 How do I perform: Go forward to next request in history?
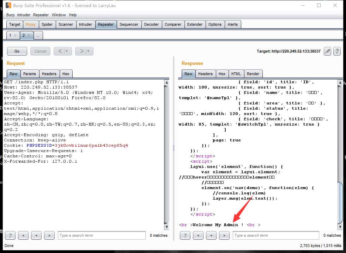click(x=81, y=51)
